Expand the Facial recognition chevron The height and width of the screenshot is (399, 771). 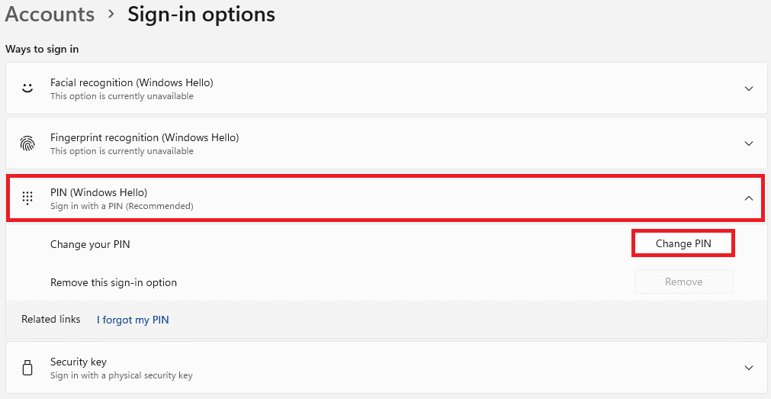click(749, 88)
